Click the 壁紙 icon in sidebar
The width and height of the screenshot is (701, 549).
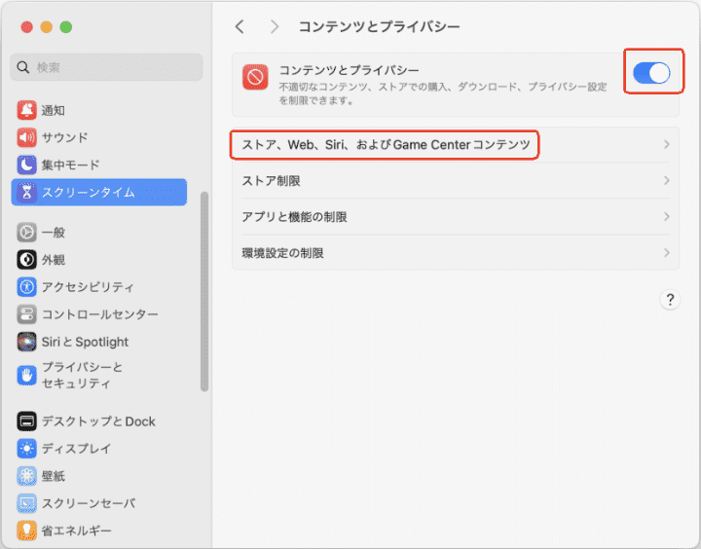pyautogui.click(x=26, y=476)
